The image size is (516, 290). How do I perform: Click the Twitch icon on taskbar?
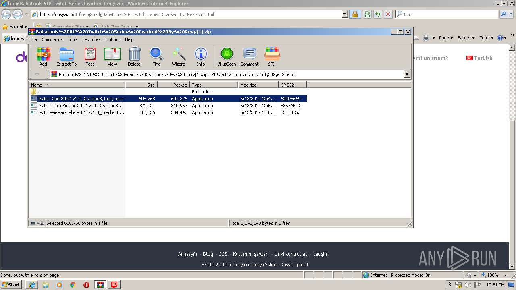point(114,285)
